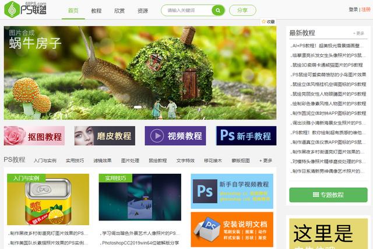373x249 pixels.
Task: Open 对模特头像照片精修磨皮 link
Action: (328, 162)
